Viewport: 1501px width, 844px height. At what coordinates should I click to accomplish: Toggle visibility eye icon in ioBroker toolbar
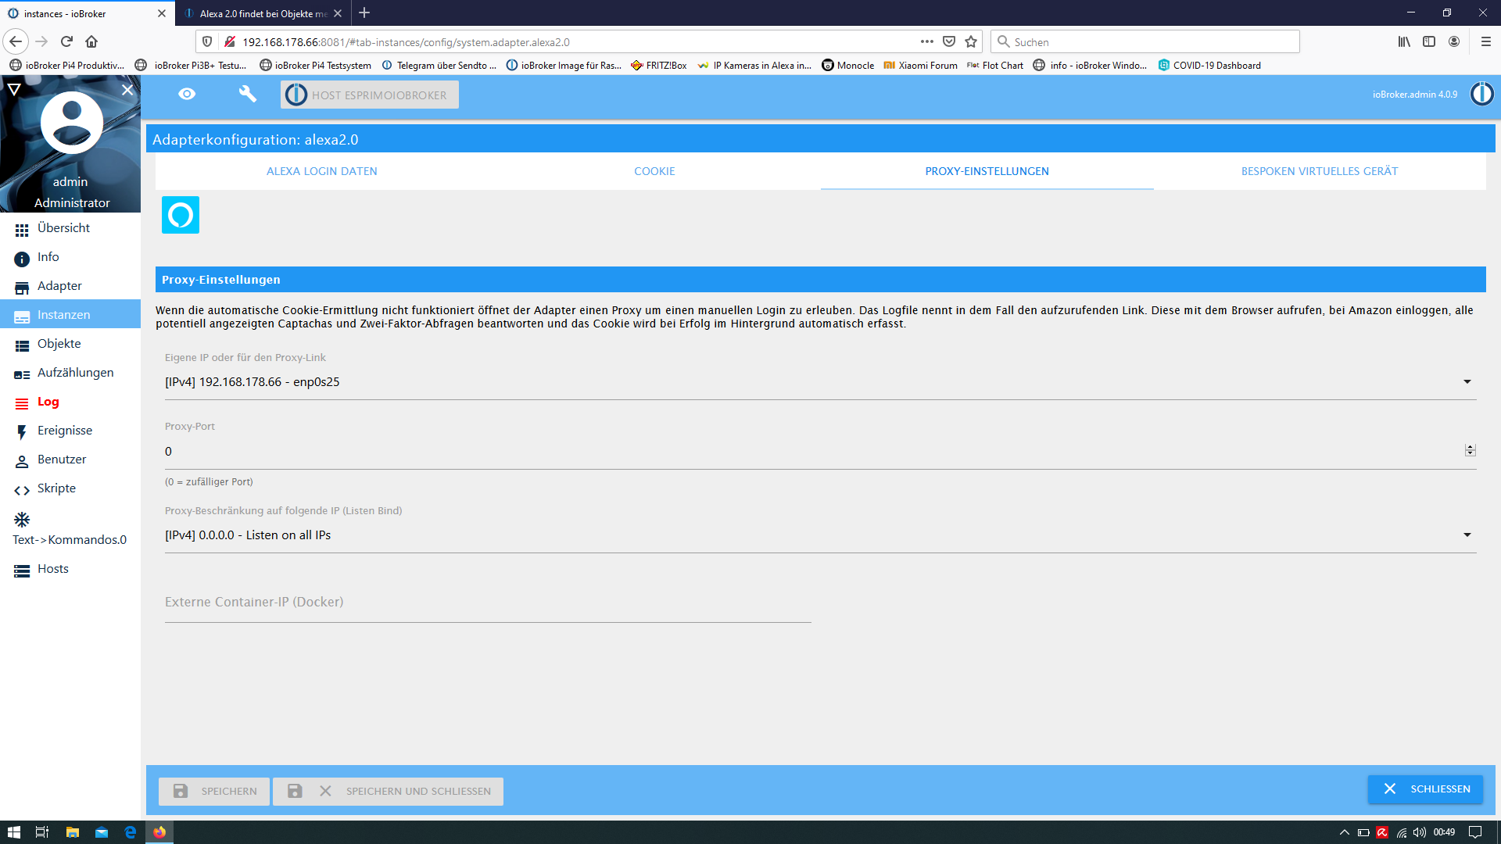click(187, 95)
